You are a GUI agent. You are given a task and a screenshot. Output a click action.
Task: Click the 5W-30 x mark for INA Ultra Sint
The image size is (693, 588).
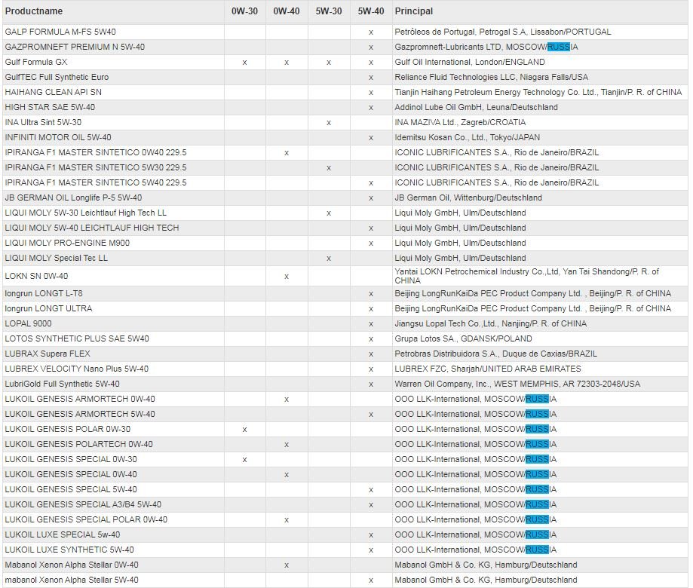click(328, 122)
